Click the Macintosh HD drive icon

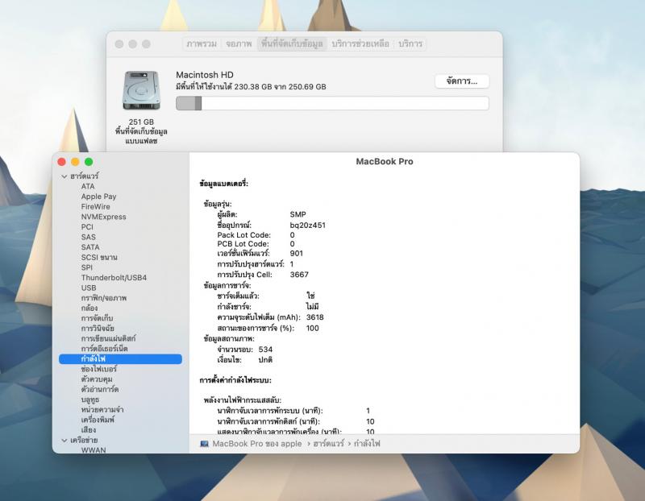141,90
